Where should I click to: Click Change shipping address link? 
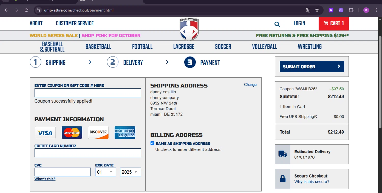(x=250, y=85)
